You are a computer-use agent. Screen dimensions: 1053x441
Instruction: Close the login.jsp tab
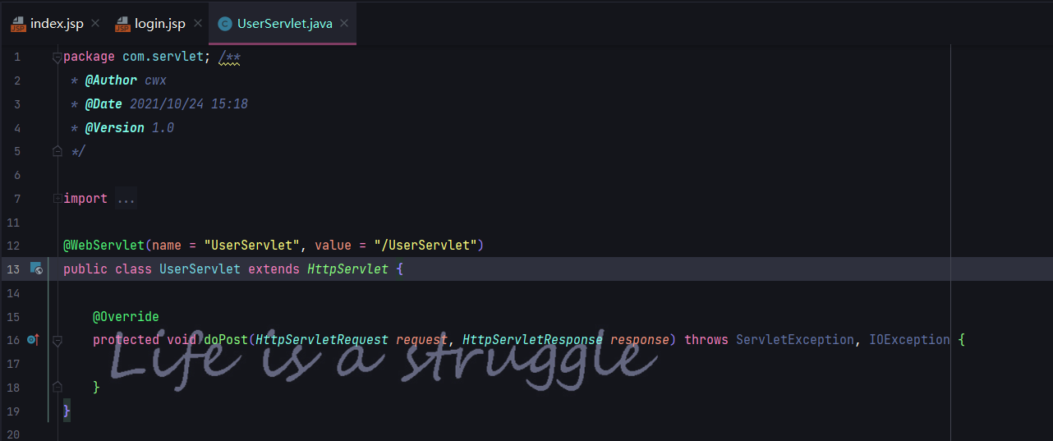[197, 23]
